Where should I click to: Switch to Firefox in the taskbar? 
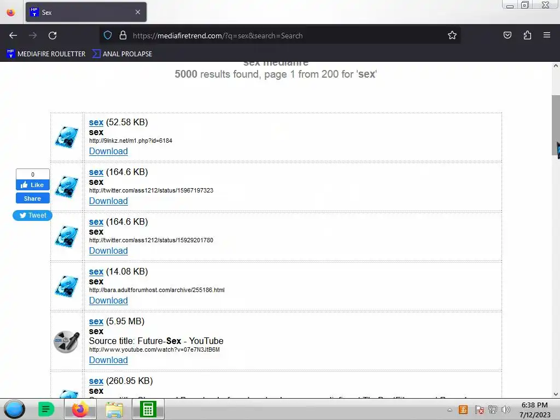point(80,409)
